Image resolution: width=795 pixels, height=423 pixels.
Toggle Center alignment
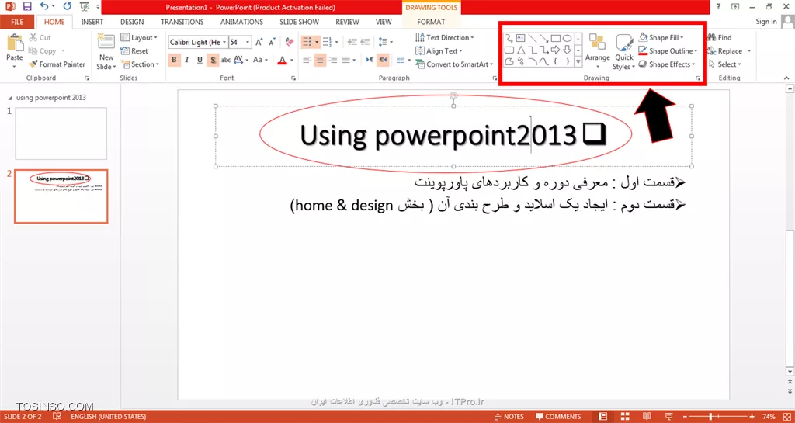pos(320,60)
